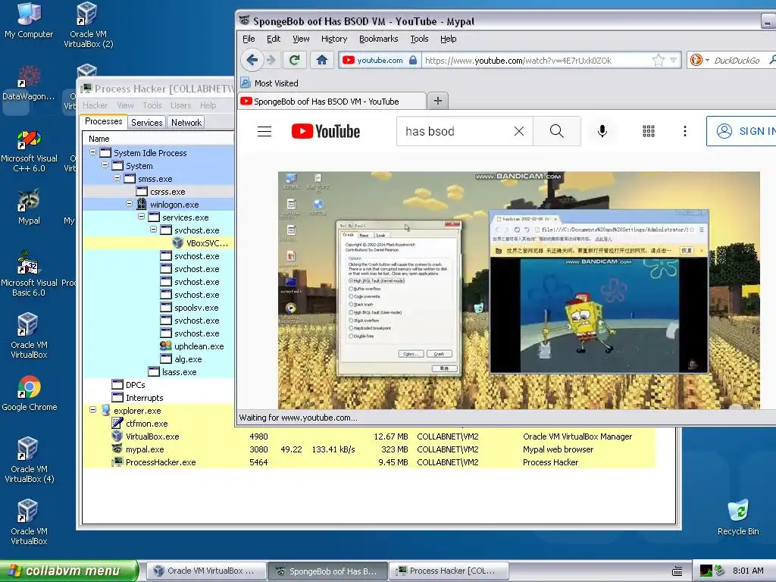Collapse smss.exe tree node
Viewport: 776px width, 582px height.
point(117,178)
